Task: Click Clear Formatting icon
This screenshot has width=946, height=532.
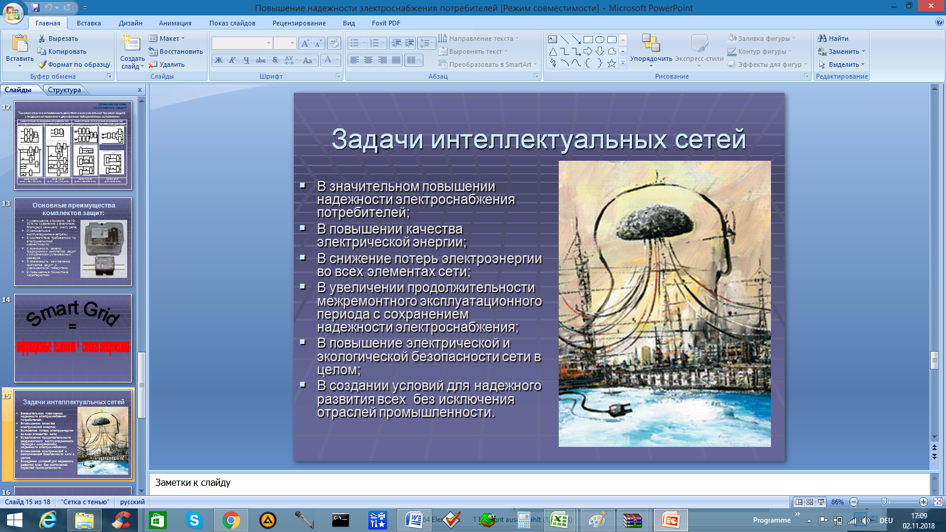Action: 334,43
